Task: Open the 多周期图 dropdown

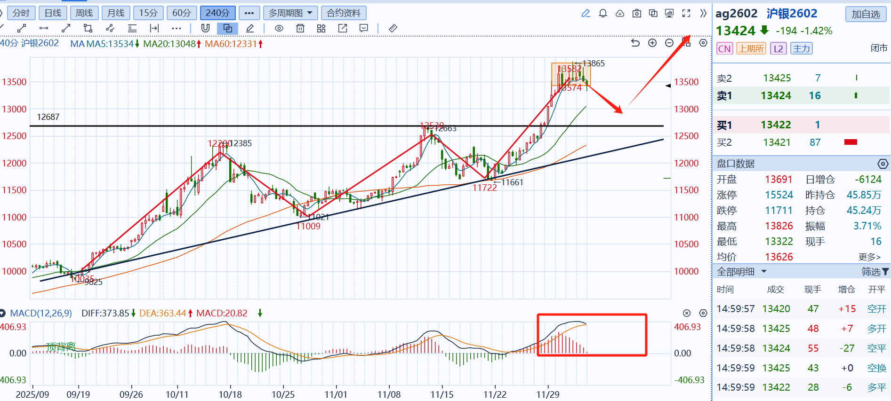Action: click(290, 13)
